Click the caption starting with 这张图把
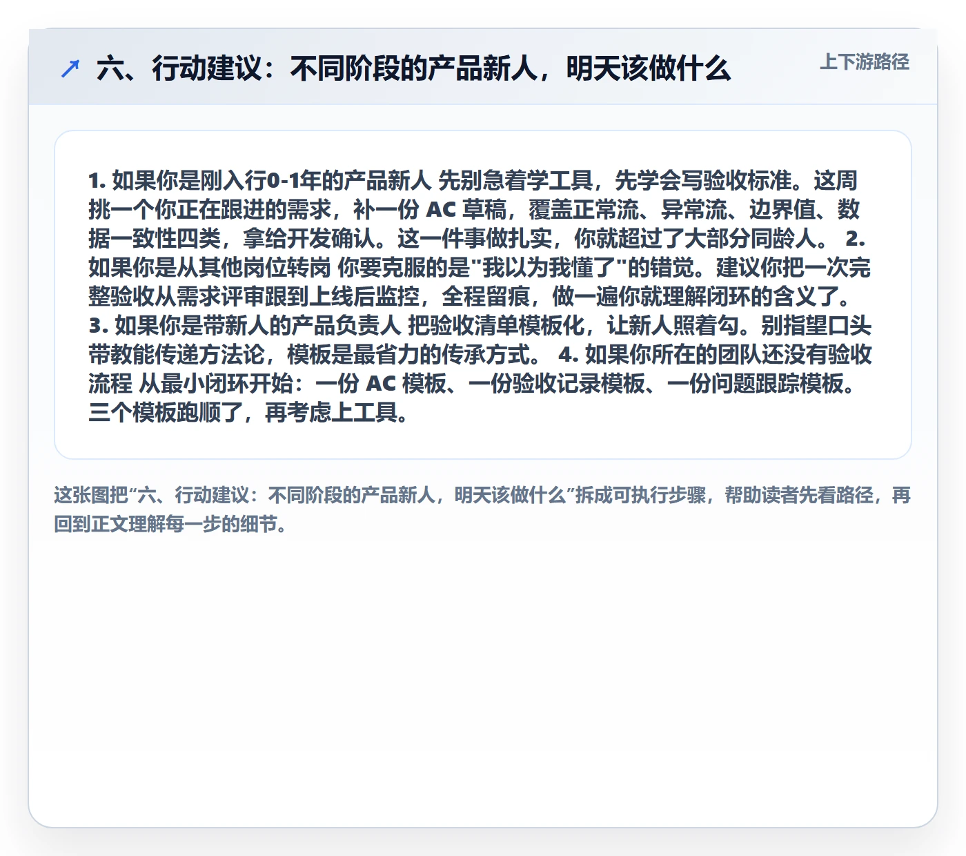The width and height of the screenshot is (966, 856). [x=482, y=509]
